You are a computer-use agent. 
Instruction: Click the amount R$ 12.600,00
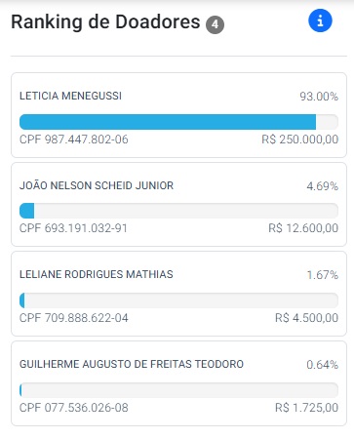point(303,228)
